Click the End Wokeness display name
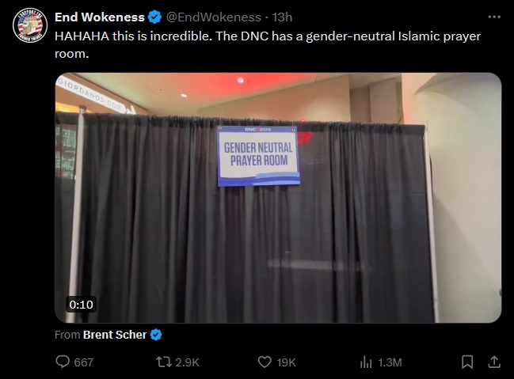The height and width of the screenshot is (379, 514). pyautogui.click(x=100, y=17)
